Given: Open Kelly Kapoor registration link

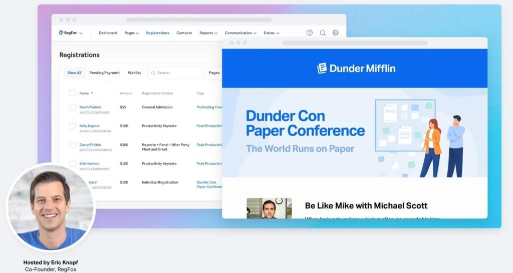Looking at the screenshot, I should [x=90, y=125].
